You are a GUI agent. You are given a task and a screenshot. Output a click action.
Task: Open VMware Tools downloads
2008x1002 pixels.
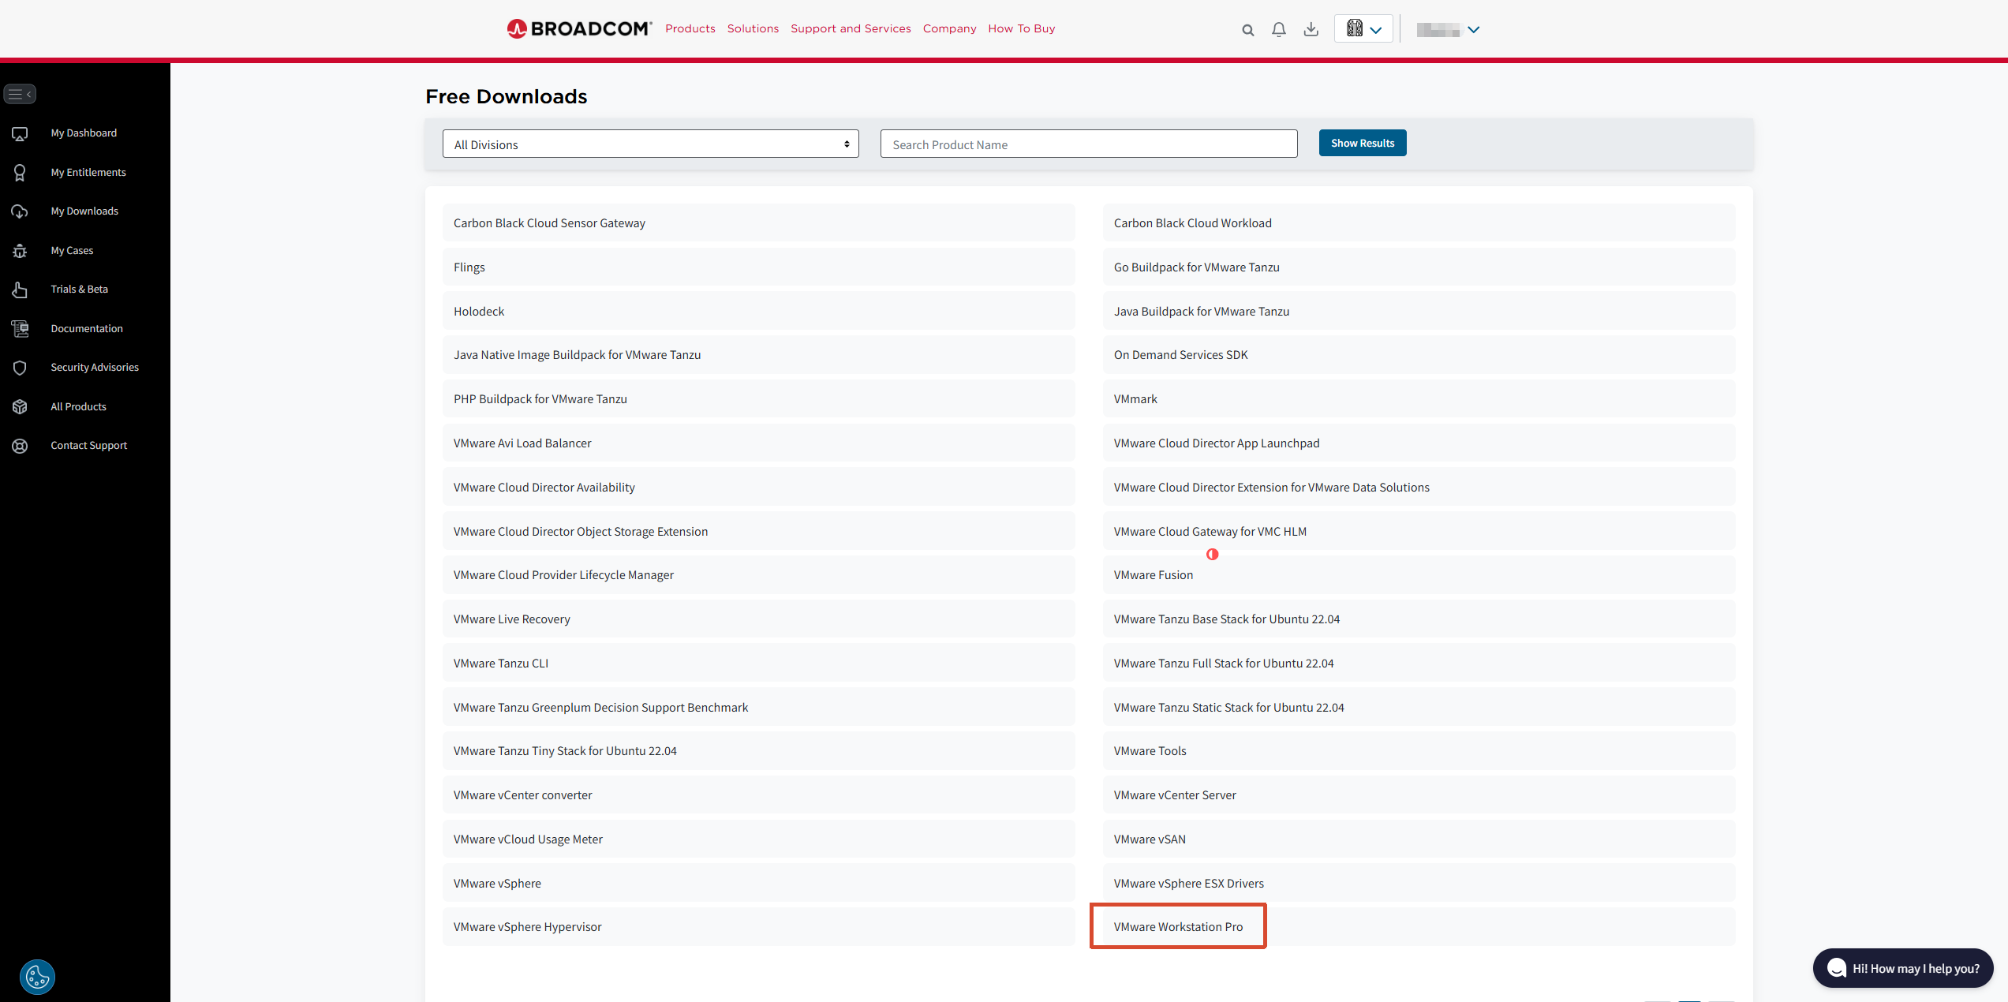[x=1419, y=751]
